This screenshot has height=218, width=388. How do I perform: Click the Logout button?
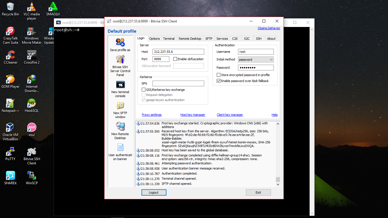coord(154,192)
